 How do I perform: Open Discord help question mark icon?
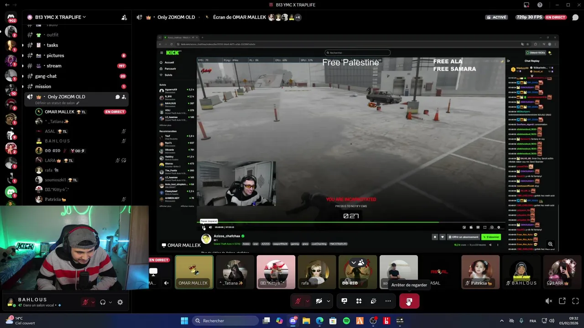(x=540, y=5)
